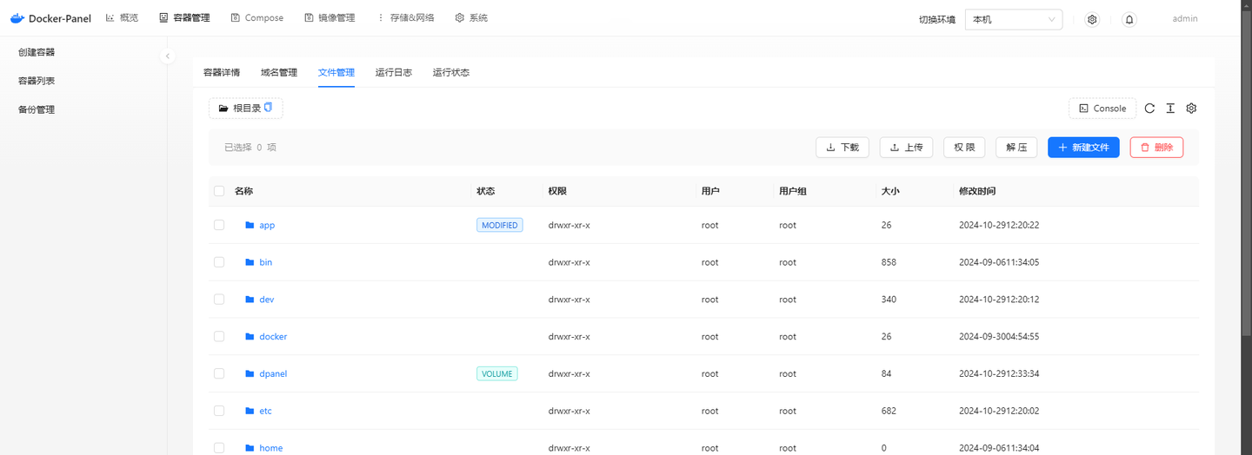Click the MODIFIED status tag

click(x=500, y=225)
